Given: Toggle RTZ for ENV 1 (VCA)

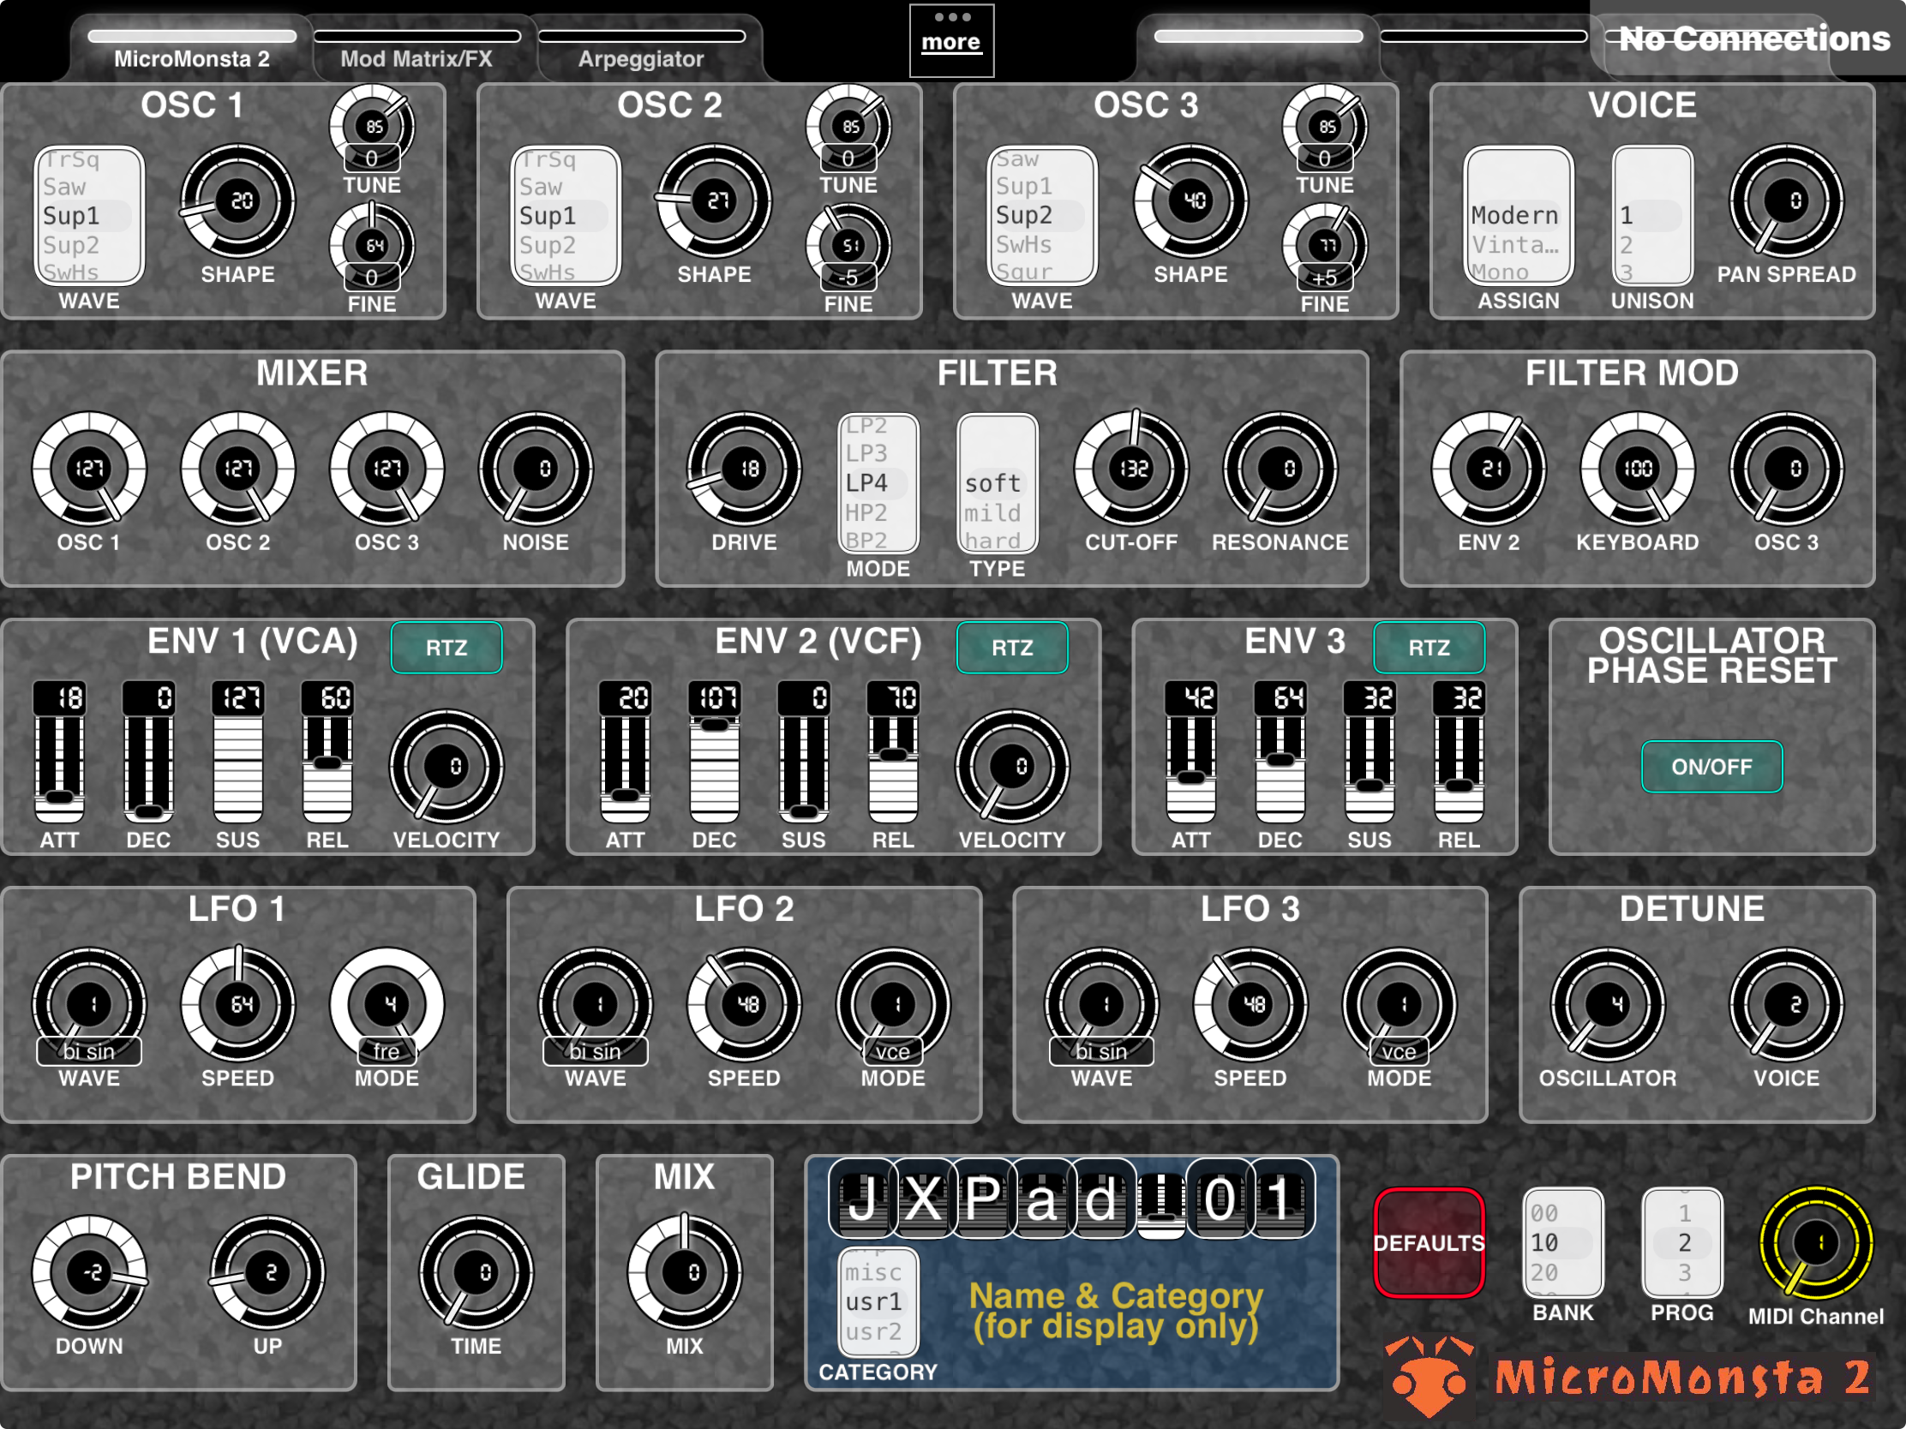Looking at the screenshot, I should tap(447, 648).
